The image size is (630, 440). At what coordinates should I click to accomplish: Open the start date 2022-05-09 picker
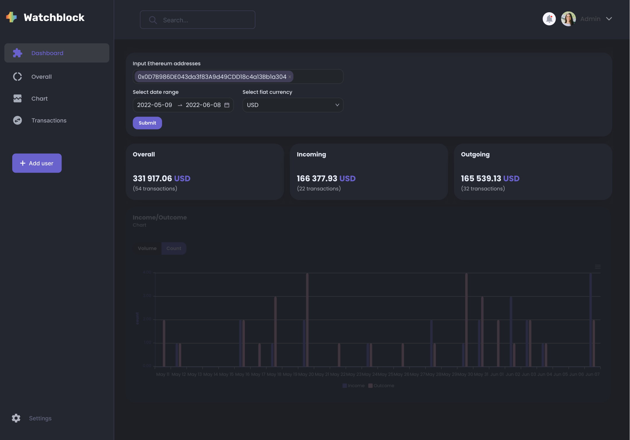click(155, 105)
